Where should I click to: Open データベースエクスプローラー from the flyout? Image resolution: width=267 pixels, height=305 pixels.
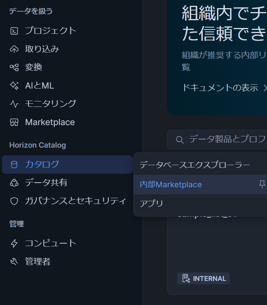tap(194, 165)
